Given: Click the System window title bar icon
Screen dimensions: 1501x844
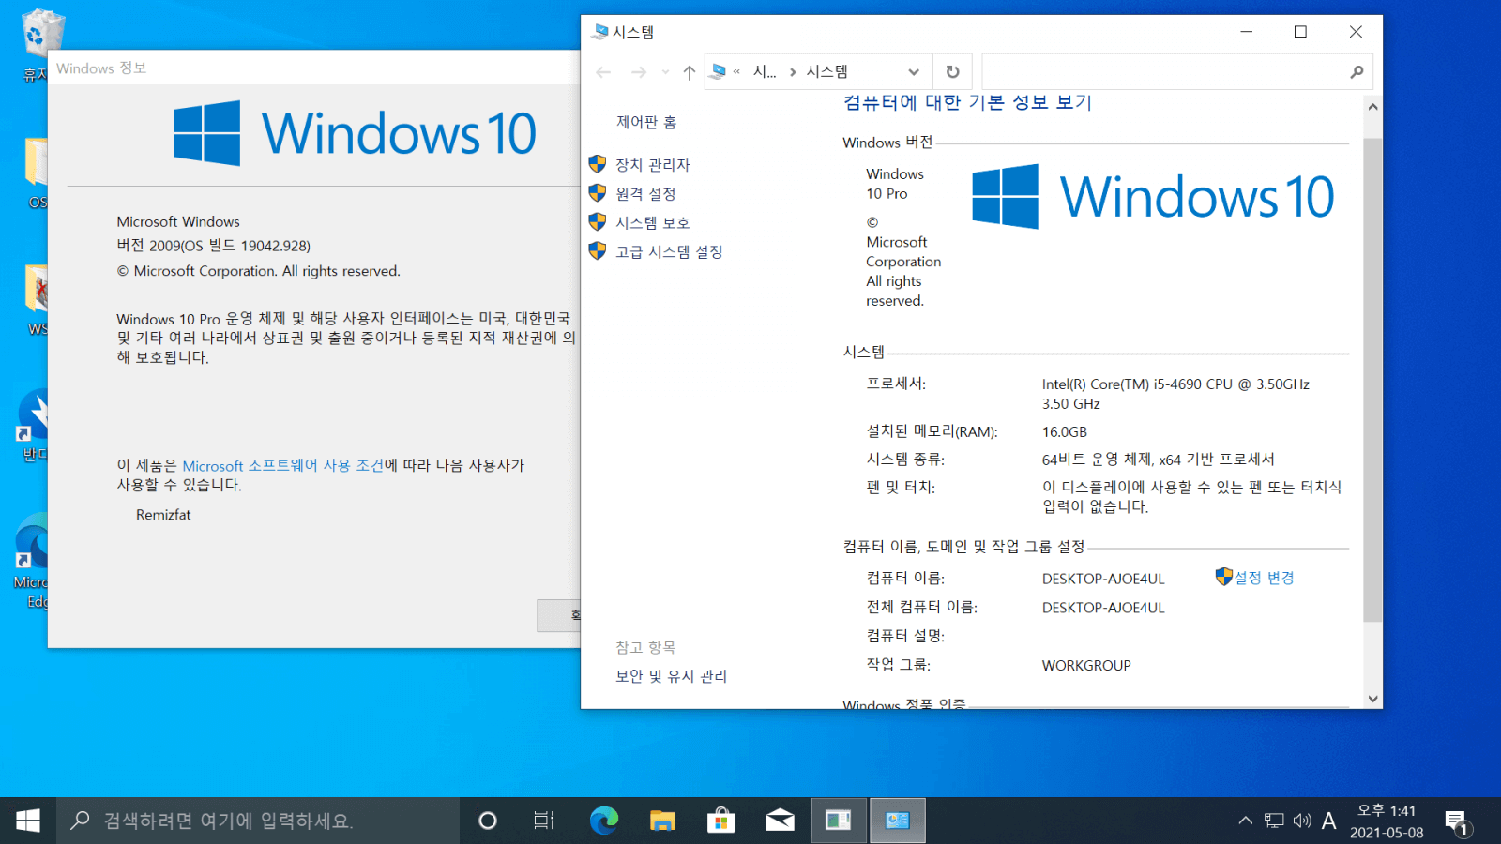Looking at the screenshot, I should [599, 32].
